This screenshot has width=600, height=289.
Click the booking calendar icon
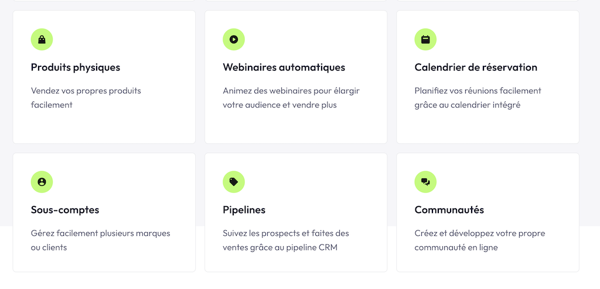[425, 39]
